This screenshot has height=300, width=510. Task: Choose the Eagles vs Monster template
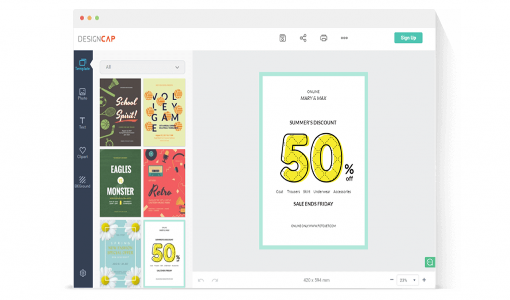pyautogui.click(x=121, y=183)
